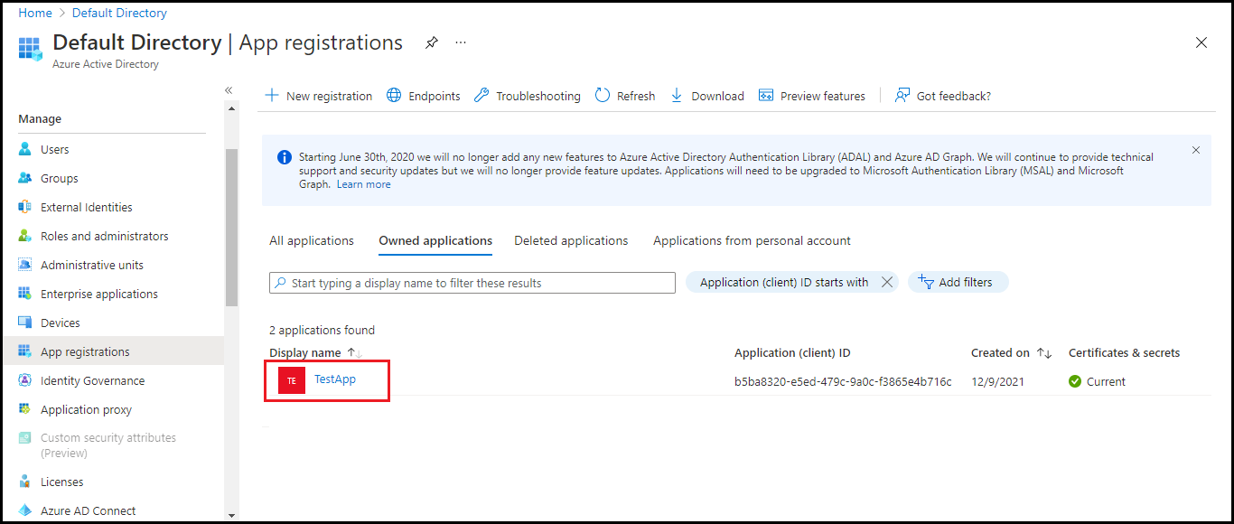Image resolution: width=1234 pixels, height=524 pixels.
Task: Open Applications from personal account tab
Action: [x=752, y=240]
